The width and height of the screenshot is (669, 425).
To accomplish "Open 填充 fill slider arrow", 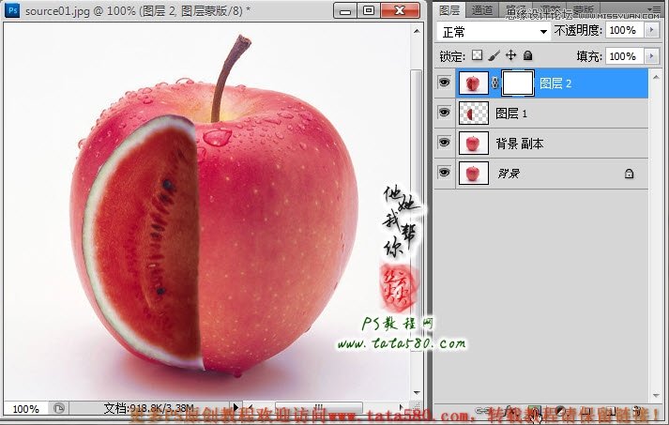I will click(x=651, y=56).
